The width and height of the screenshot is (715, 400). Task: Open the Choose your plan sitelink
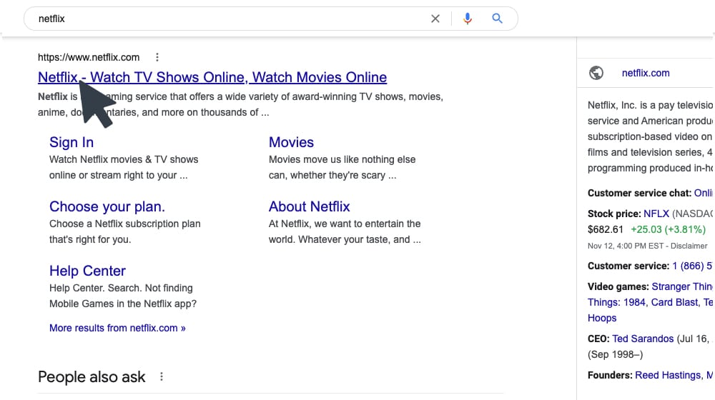pos(107,206)
